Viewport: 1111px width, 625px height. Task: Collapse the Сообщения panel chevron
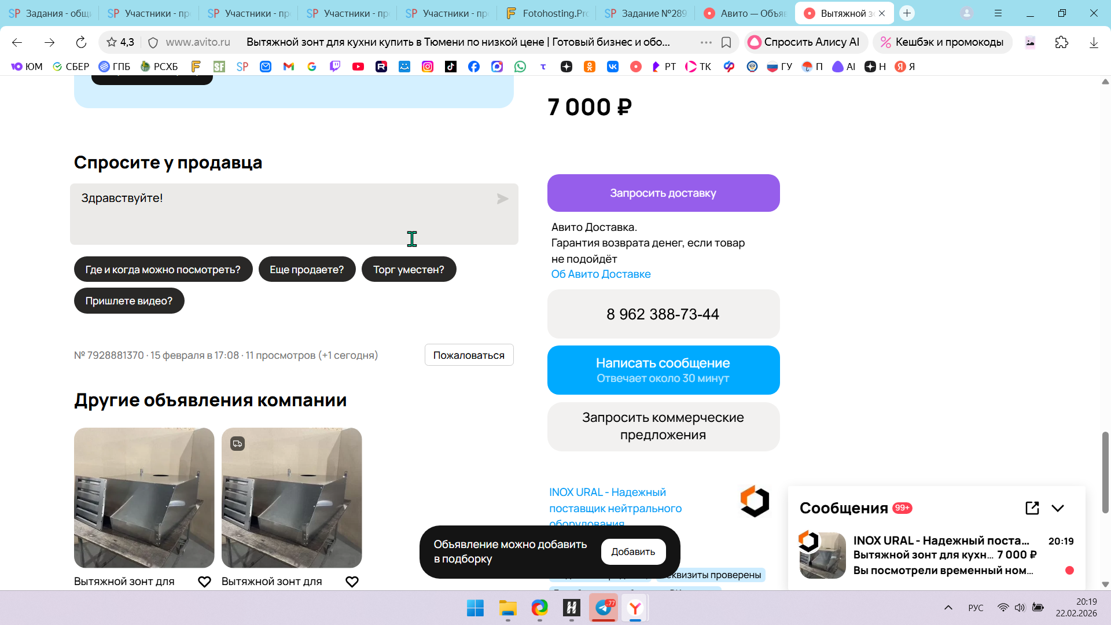point(1058,508)
